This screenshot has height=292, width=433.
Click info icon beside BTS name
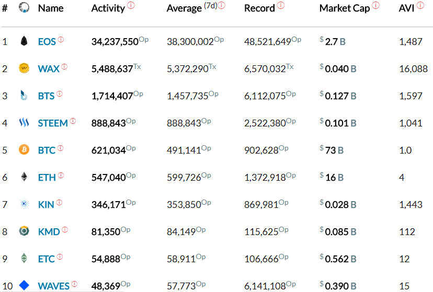60,94
